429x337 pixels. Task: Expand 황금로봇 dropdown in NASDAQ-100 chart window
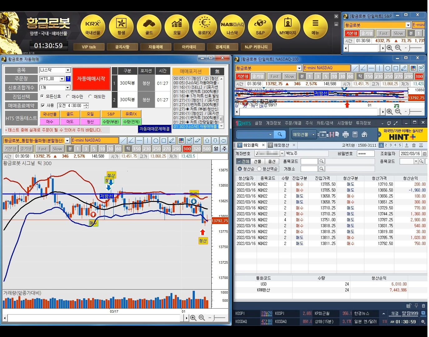pyautogui.click(x=299, y=68)
